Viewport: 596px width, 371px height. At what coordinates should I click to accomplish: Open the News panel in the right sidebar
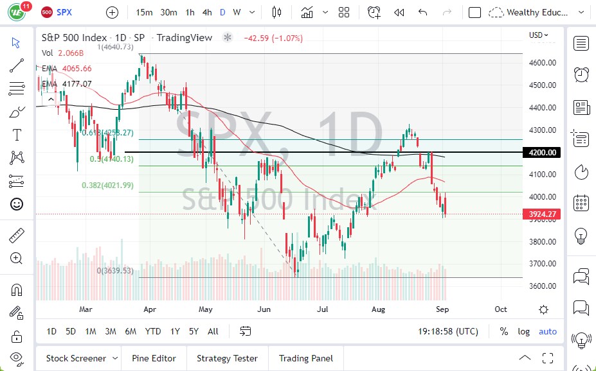click(581, 107)
